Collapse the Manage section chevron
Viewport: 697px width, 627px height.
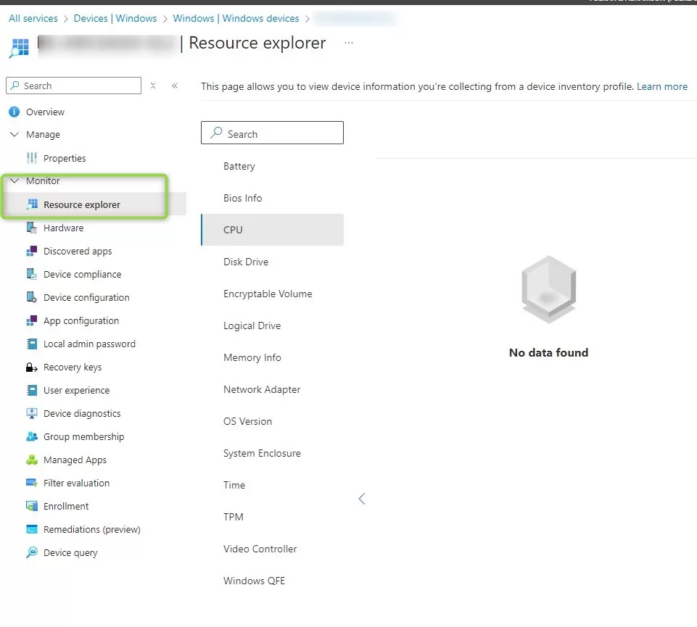point(15,134)
